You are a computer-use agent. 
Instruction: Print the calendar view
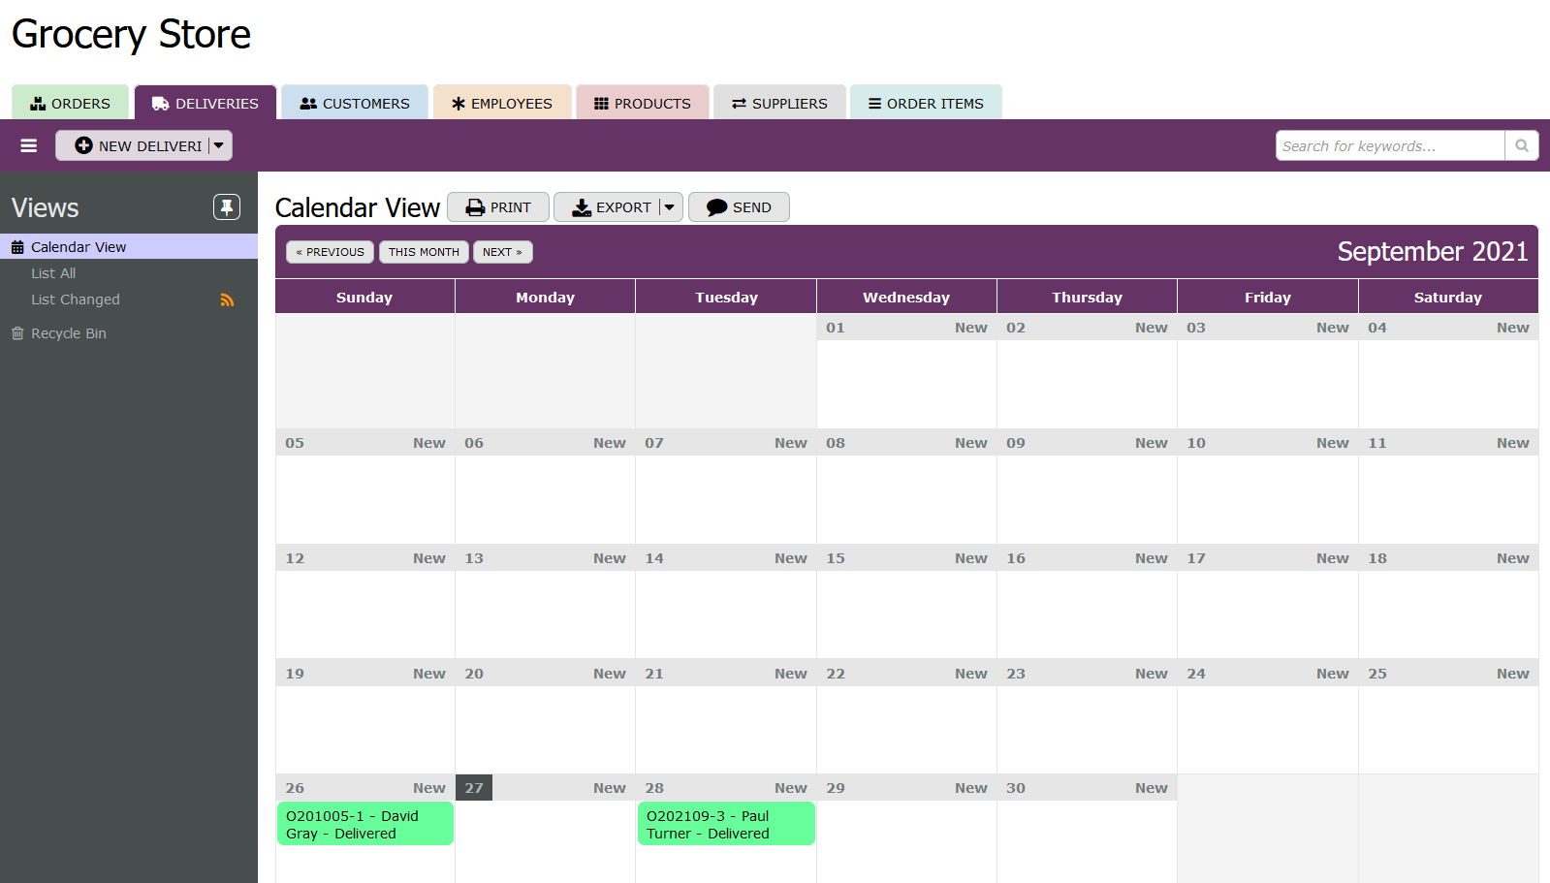[498, 207]
